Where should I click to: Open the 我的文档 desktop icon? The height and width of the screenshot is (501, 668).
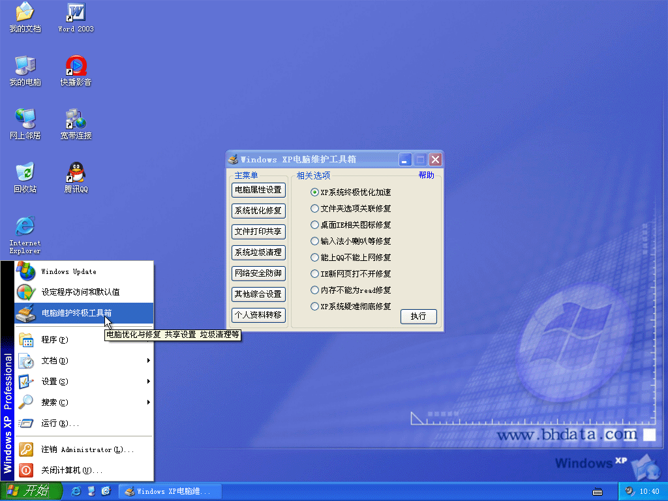pyautogui.click(x=25, y=18)
